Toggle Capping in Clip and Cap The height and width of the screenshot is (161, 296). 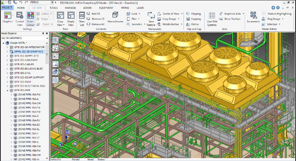[194, 19]
